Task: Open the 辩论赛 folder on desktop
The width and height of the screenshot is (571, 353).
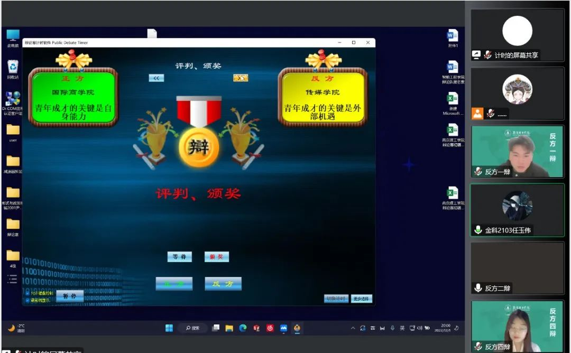Action: 13,225
